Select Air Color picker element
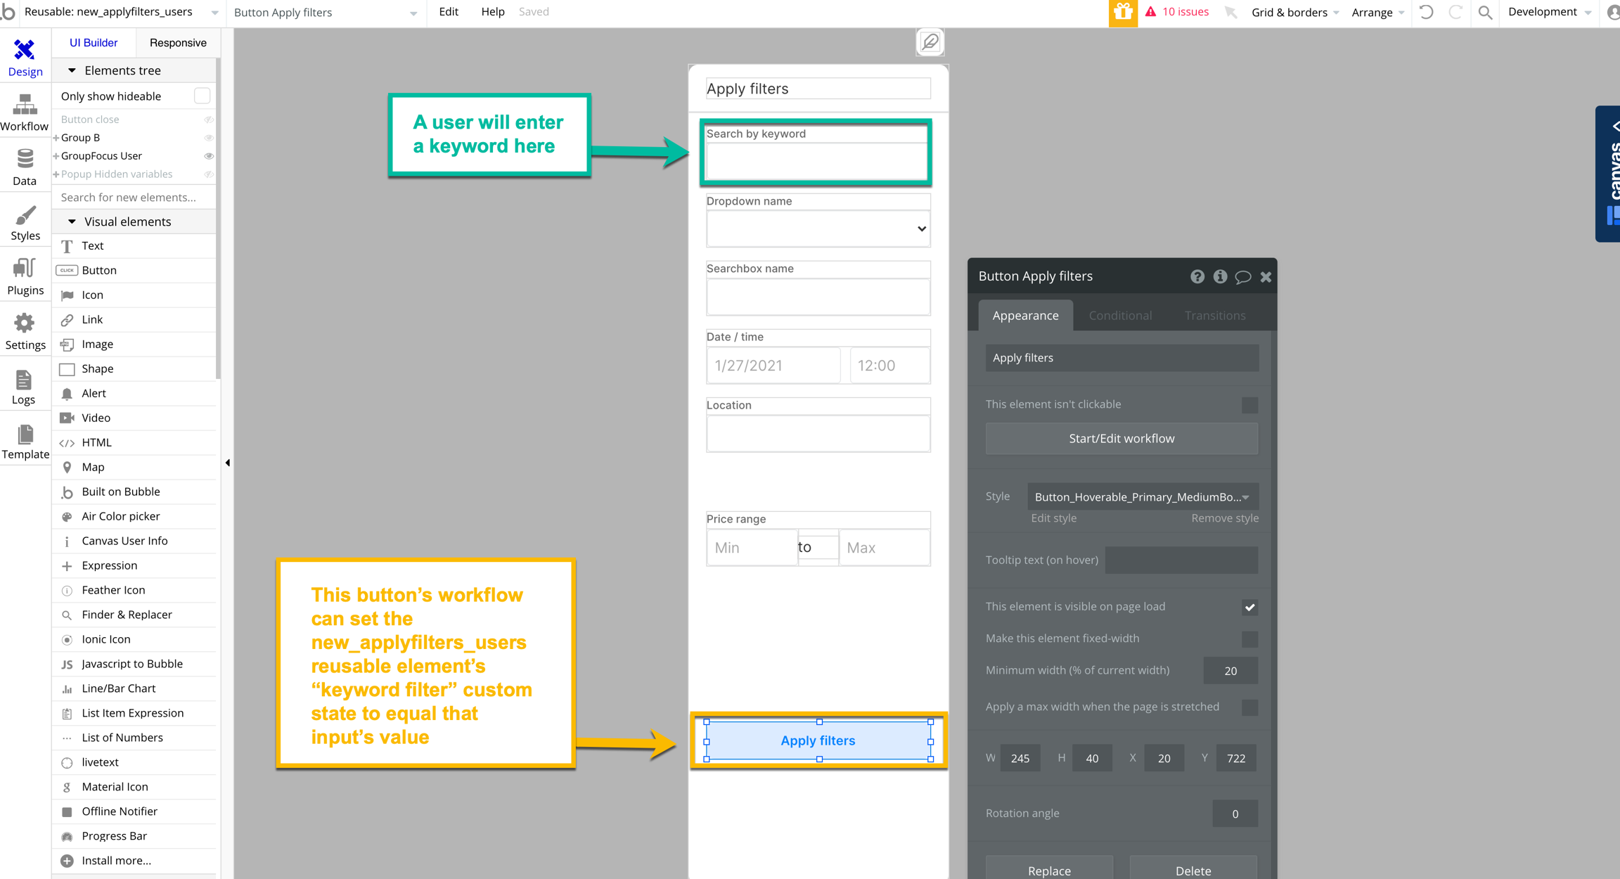Image resolution: width=1620 pixels, height=879 pixels. coord(120,516)
